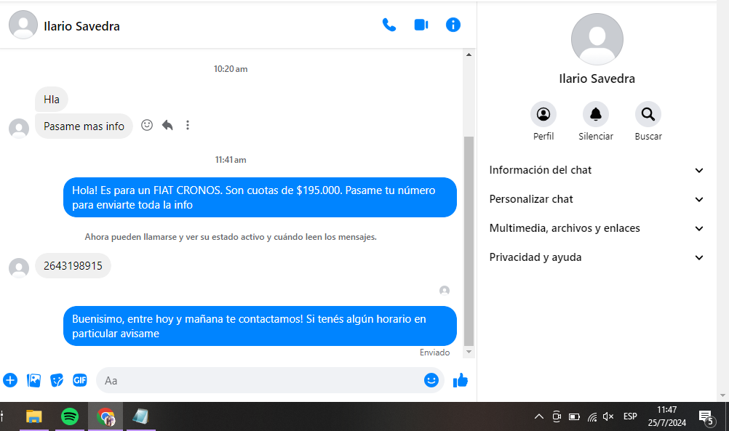The height and width of the screenshot is (431, 729).
Task: Start a voice call with Ilario Savedra
Action: (x=389, y=25)
